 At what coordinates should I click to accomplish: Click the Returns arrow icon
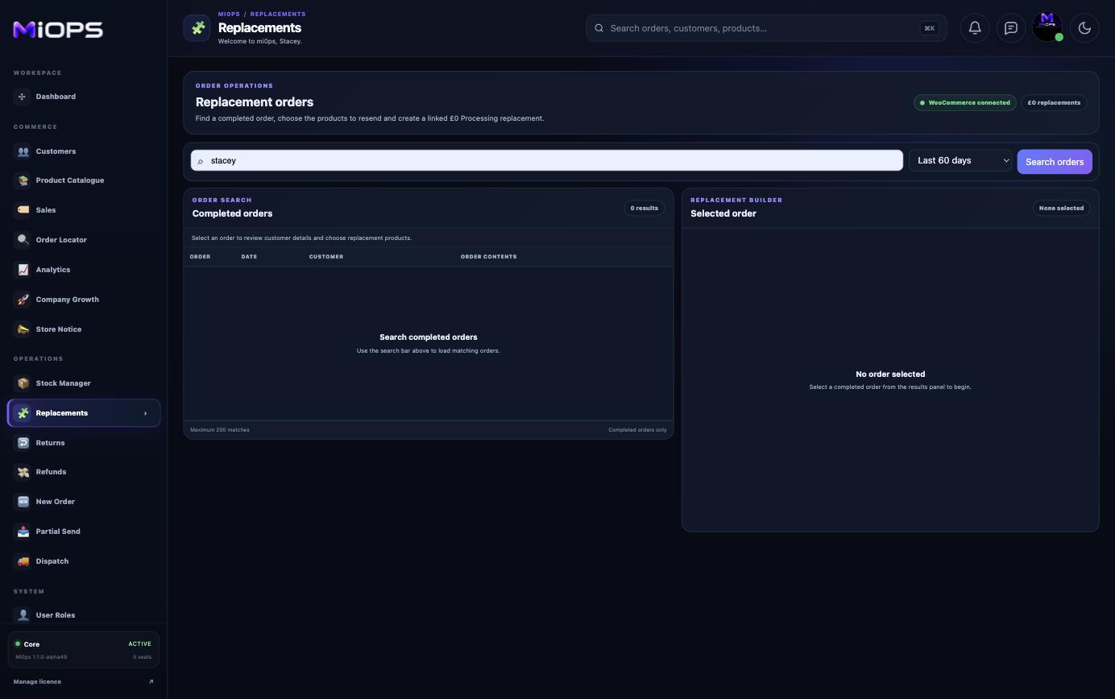(x=23, y=443)
